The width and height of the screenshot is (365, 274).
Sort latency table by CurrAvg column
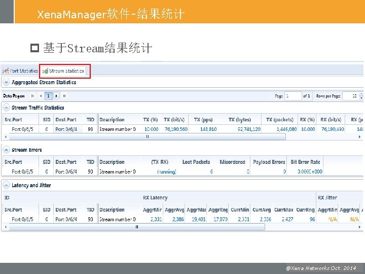(262, 210)
